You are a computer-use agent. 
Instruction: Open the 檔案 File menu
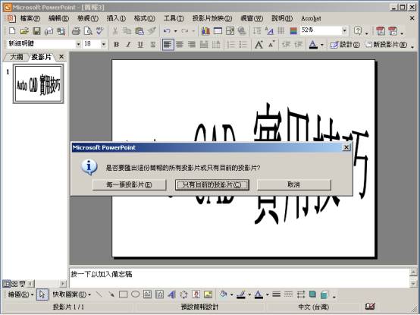[30, 18]
